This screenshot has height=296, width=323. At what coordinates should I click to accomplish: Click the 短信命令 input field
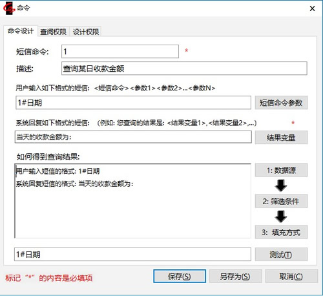[120, 52]
